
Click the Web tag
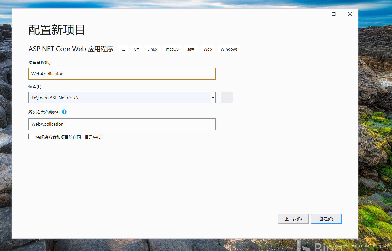[x=208, y=49]
